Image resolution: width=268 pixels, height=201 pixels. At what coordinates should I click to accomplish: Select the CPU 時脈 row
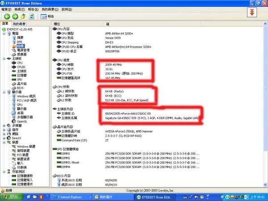(126, 65)
